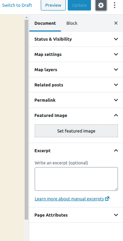Expand the Map settings section
Viewport: 123px width, 241px height.
[76, 54]
